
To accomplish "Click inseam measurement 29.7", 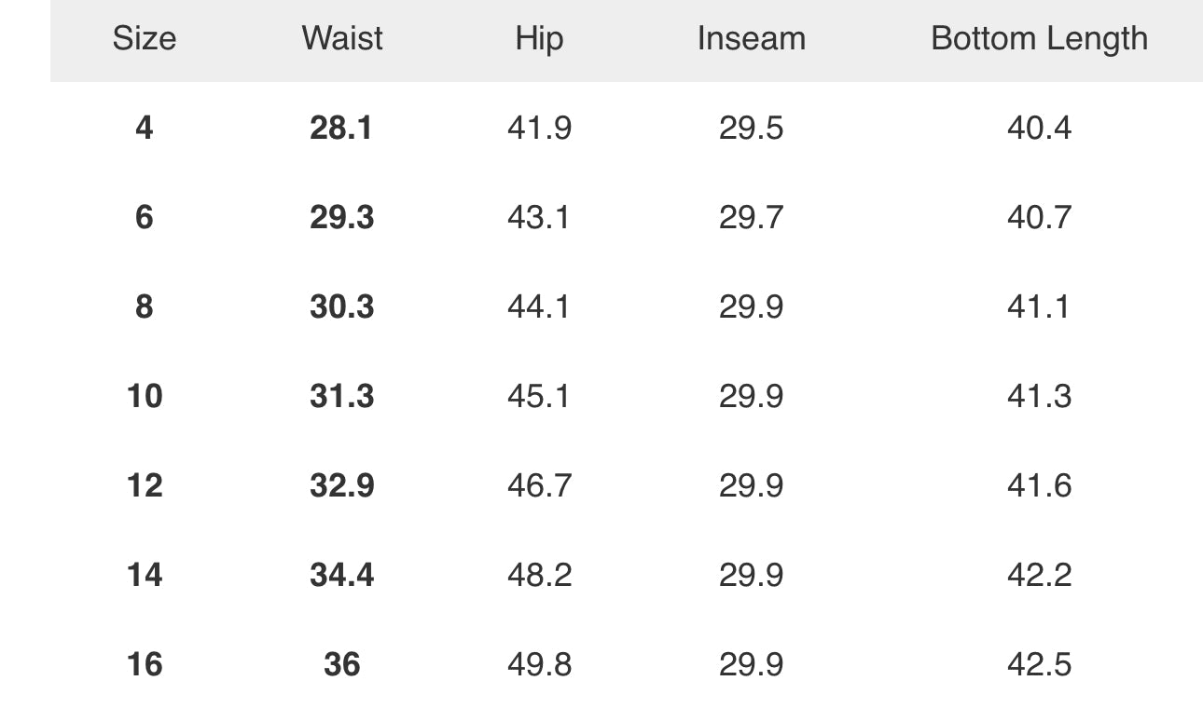I will tap(751, 217).
